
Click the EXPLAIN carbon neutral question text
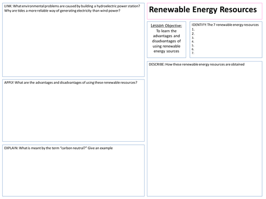pos(59,148)
